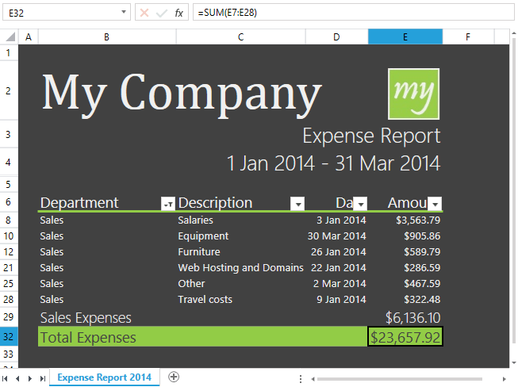518x387 pixels.
Task: Select the Total Expenses cell $23,657.92
Action: pyautogui.click(x=405, y=337)
